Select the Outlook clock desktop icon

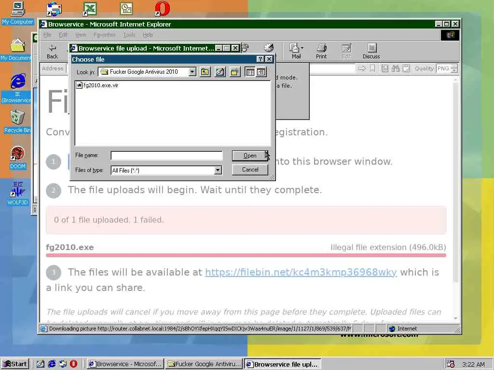click(126, 9)
